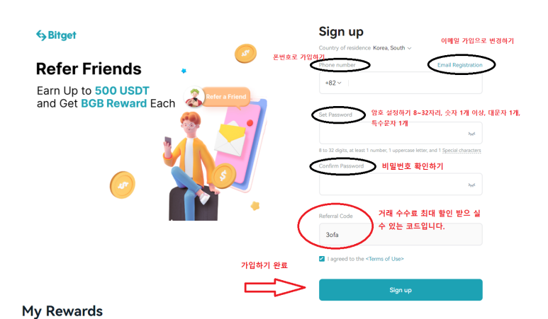The image size is (548, 319).
Task: Click the Refer a Friend avatar bubble
Action: [x=217, y=97]
